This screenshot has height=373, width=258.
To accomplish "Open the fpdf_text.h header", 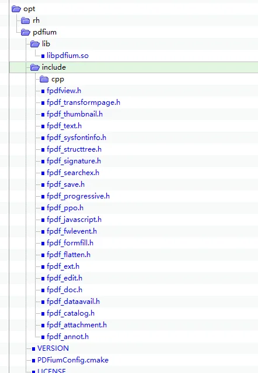I will coord(64,126).
